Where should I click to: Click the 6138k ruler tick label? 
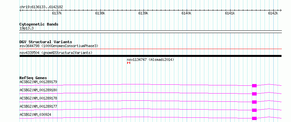100,13
